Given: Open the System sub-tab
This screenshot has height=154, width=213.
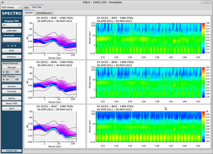Looking at the screenshot, I should coord(29,13).
